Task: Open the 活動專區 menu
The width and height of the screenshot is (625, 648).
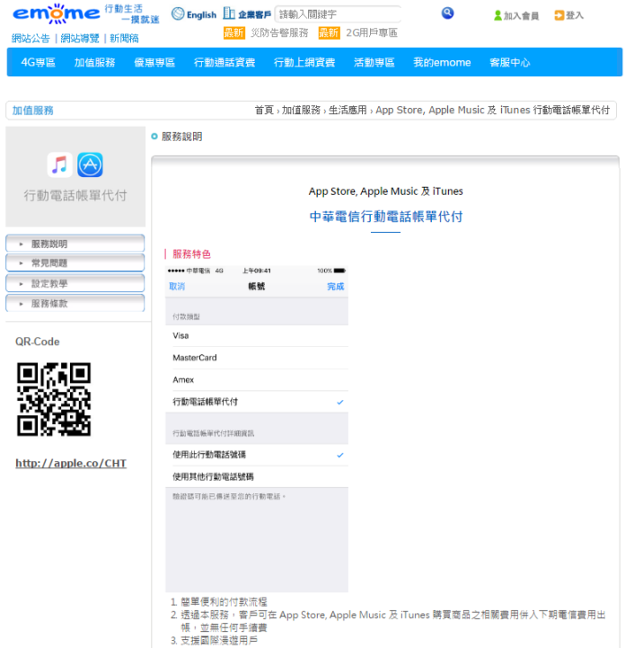Action: click(374, 62)
